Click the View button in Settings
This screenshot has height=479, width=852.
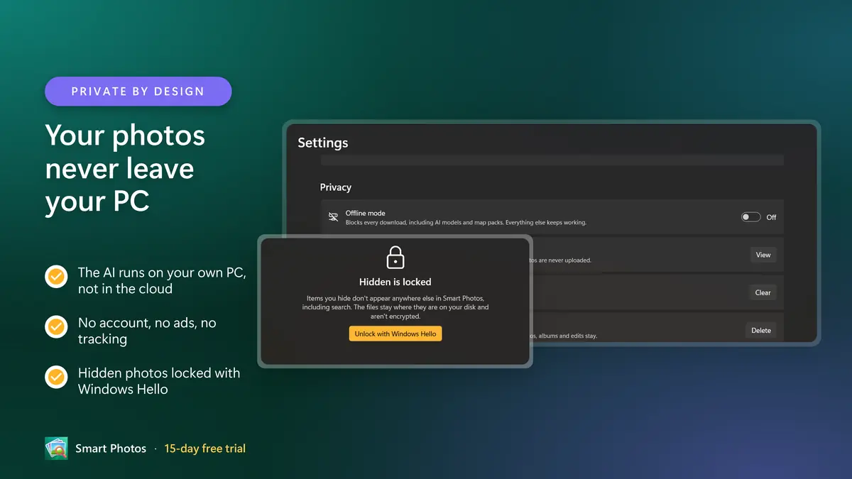point(763,255)
